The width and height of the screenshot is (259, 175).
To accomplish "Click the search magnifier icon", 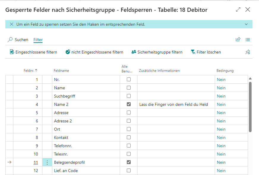I will click(10, 40).
